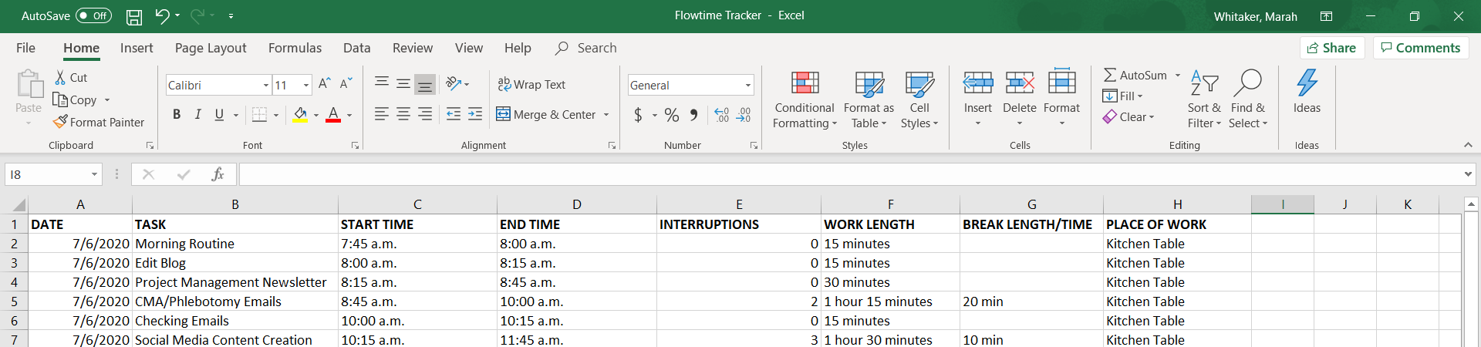Click the Increase Decimal icon
The image size is (1481, 347).
721,115
